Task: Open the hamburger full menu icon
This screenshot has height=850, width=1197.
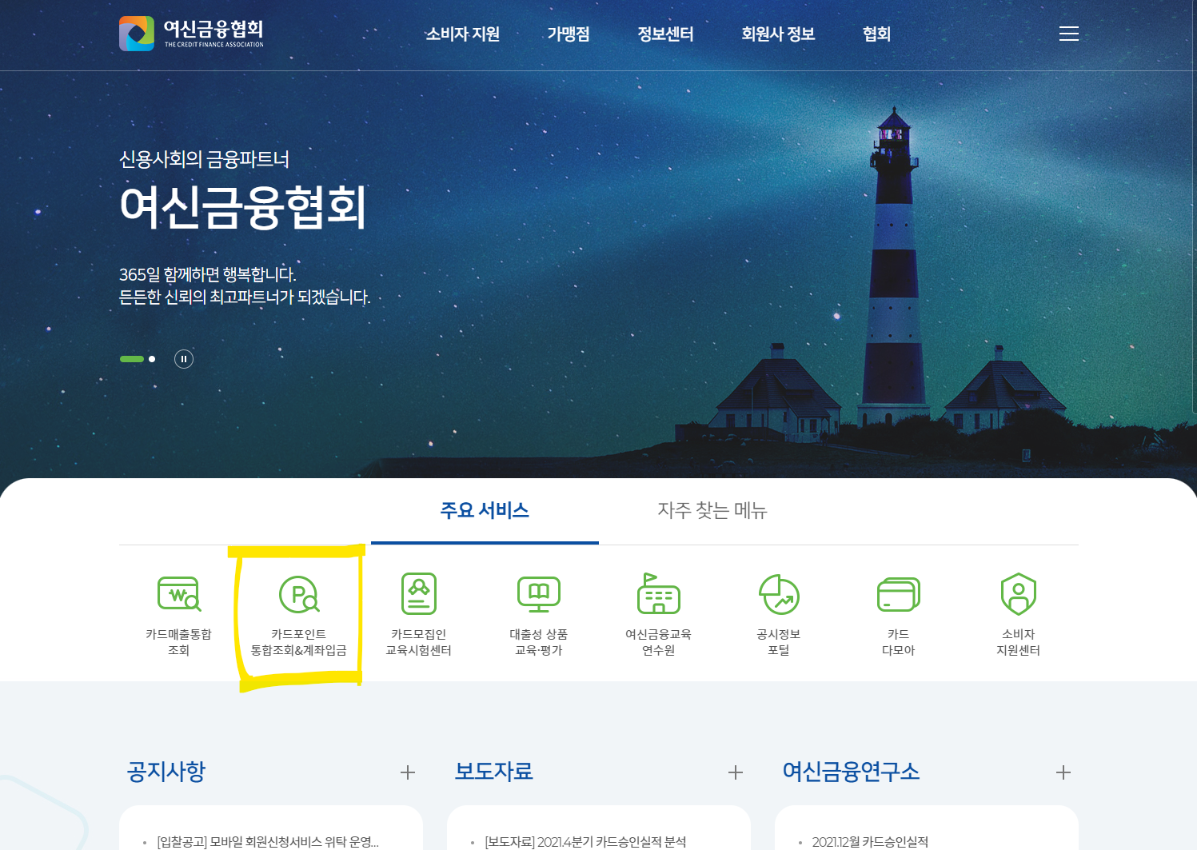Action: pyautogui.click(x=1069, y=34)
